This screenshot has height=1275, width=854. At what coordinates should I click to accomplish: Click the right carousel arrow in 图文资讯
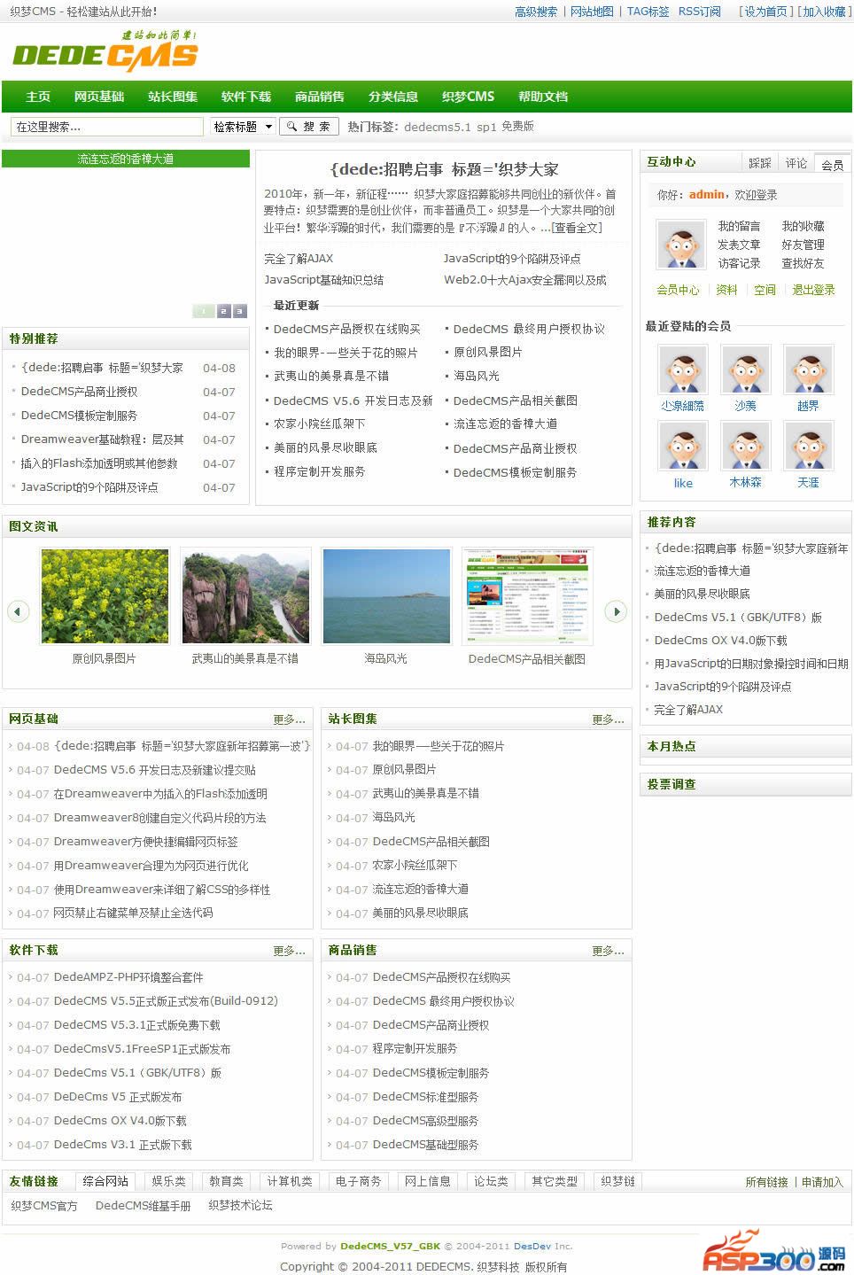pos(616,610)
